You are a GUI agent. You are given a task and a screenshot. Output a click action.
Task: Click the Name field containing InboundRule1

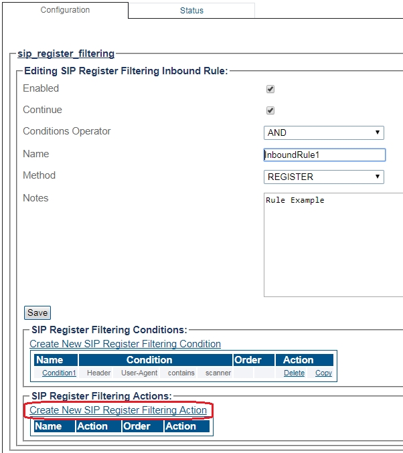(325, 155)
